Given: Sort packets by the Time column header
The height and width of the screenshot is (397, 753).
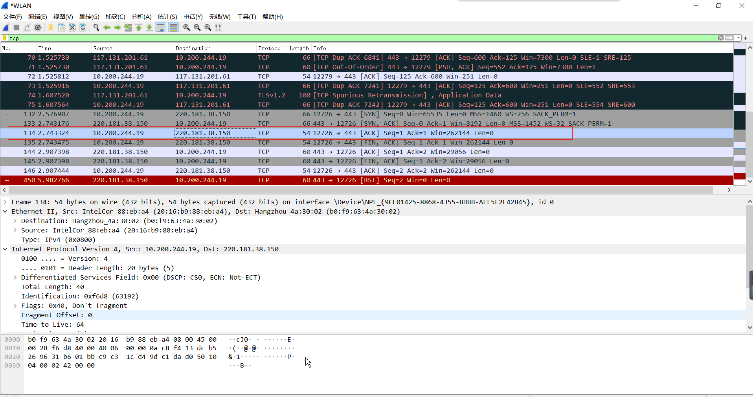Looking at the screenshot, I should pyautogui.click(x=64, y=48).
